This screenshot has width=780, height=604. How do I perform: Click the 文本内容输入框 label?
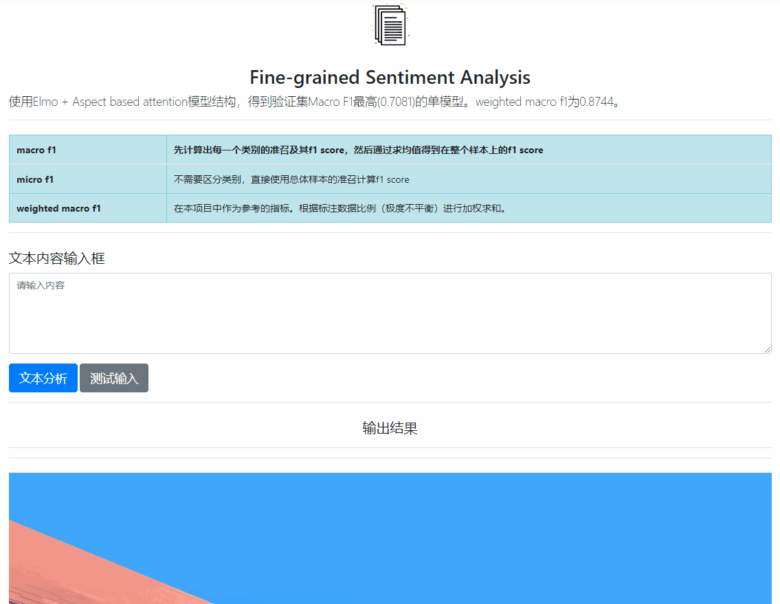click(57, 258)
